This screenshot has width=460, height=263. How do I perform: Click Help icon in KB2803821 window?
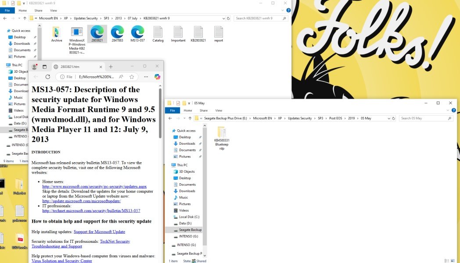287,10
